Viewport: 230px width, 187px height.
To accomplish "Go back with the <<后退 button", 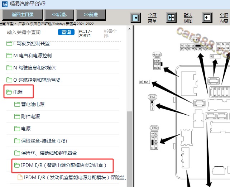I will (59, 15).
